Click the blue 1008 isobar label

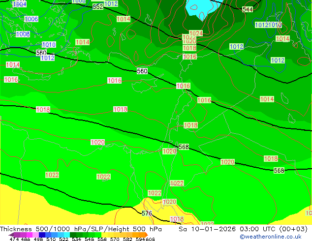tap(23, 34)
